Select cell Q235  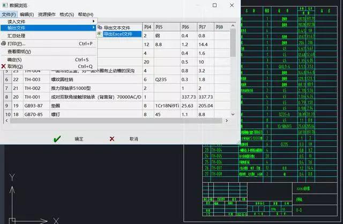pos(167,80)
